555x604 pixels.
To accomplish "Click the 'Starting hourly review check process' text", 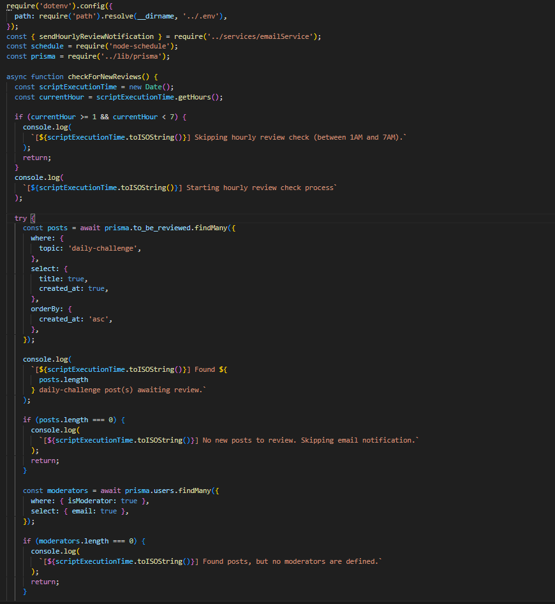I will coord(260,188).
